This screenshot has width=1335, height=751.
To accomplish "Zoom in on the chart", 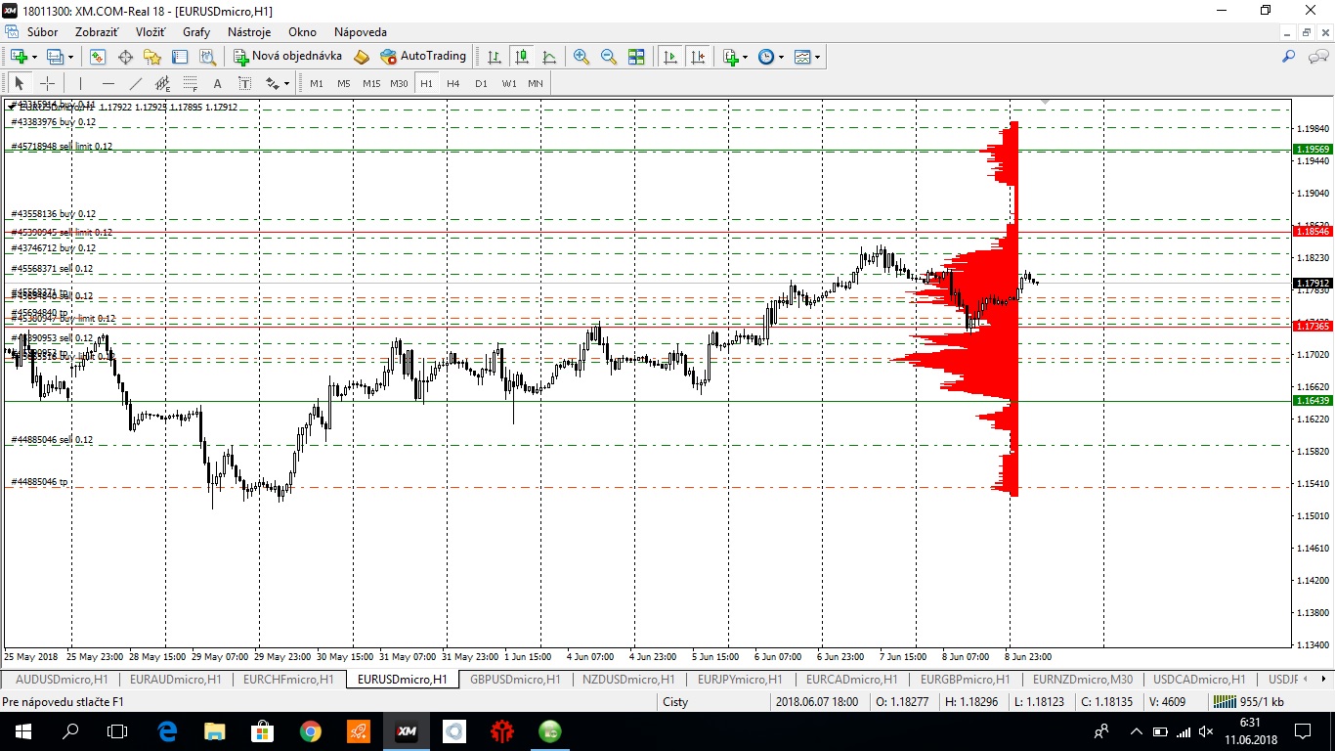I will 581,57.
